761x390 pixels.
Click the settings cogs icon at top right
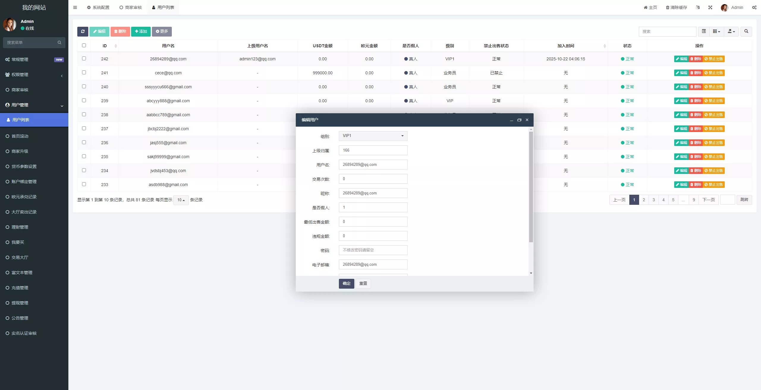coord(754,7)
